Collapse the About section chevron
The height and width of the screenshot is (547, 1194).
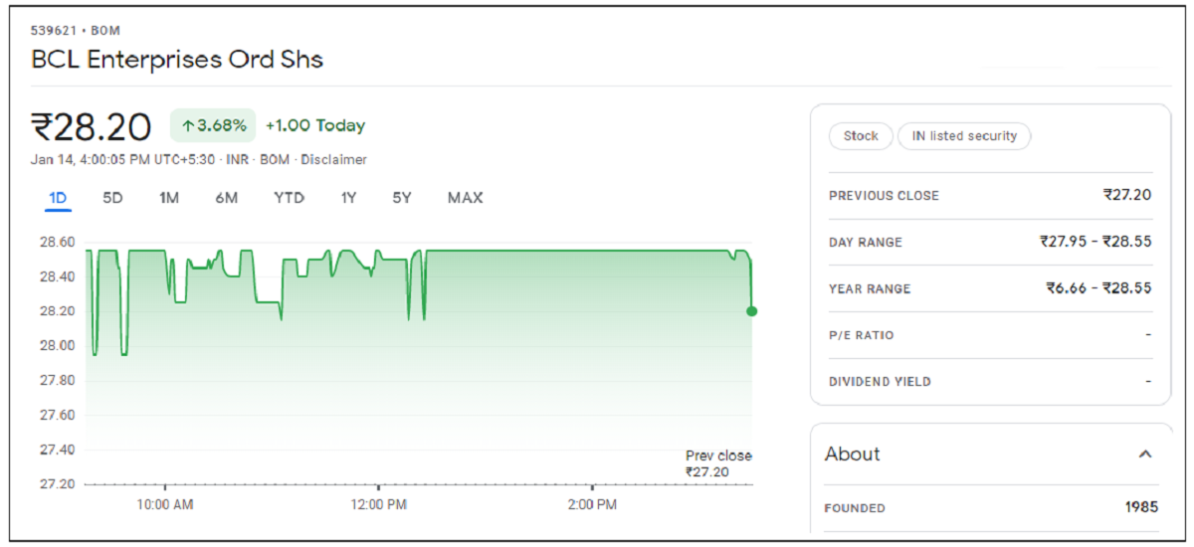point(1145,455)
